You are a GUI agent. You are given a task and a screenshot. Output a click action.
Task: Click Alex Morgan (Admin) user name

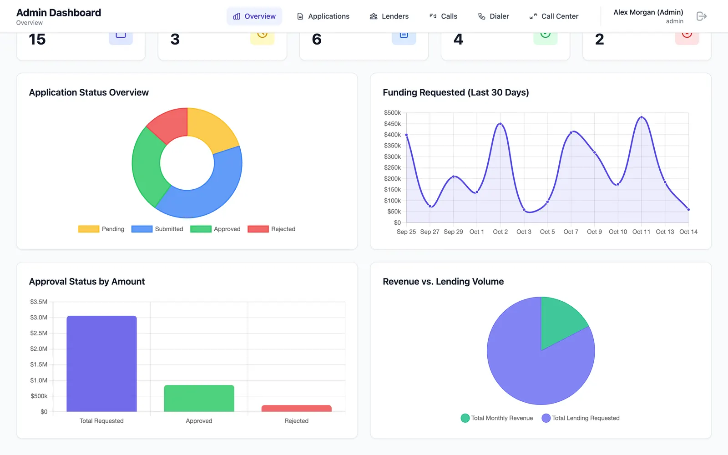[648, 12]
